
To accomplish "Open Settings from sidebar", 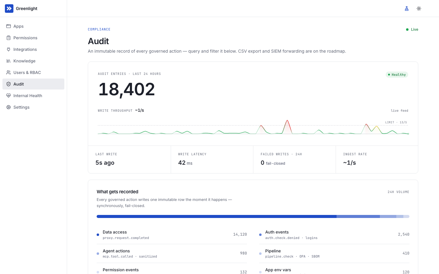I will tap(33, 107).
